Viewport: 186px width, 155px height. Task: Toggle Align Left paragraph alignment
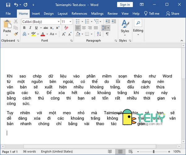click(x=78, y=28)
